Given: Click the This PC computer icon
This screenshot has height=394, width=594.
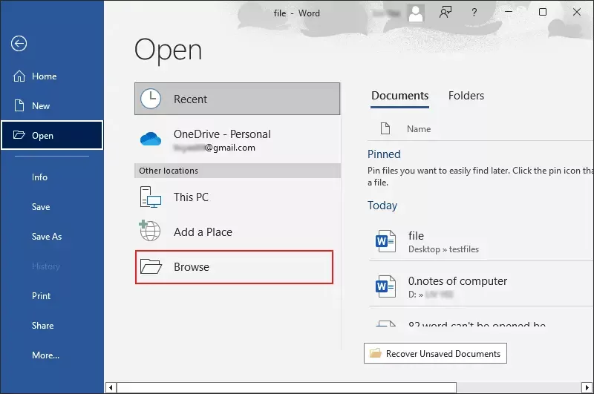Looking at the screenshot, I should (x=151, y=197).
